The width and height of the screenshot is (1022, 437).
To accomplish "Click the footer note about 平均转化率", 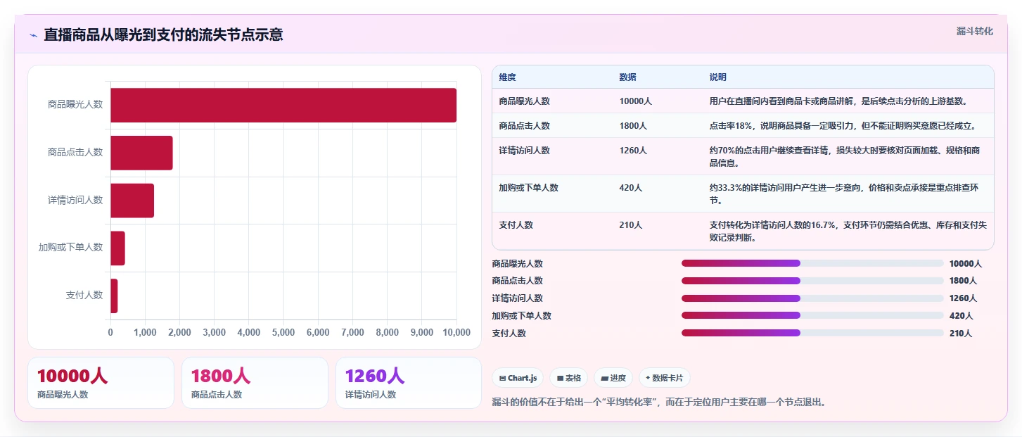I will (659, 403).
